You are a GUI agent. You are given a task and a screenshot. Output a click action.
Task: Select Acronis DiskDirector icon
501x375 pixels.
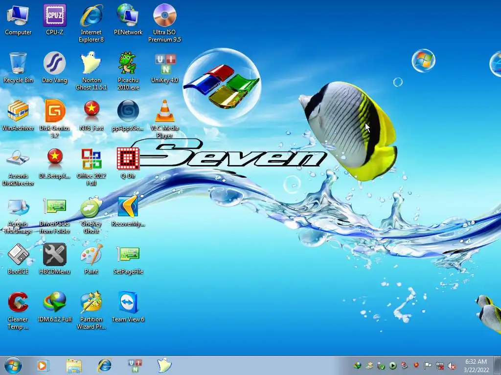pos(18,167)
